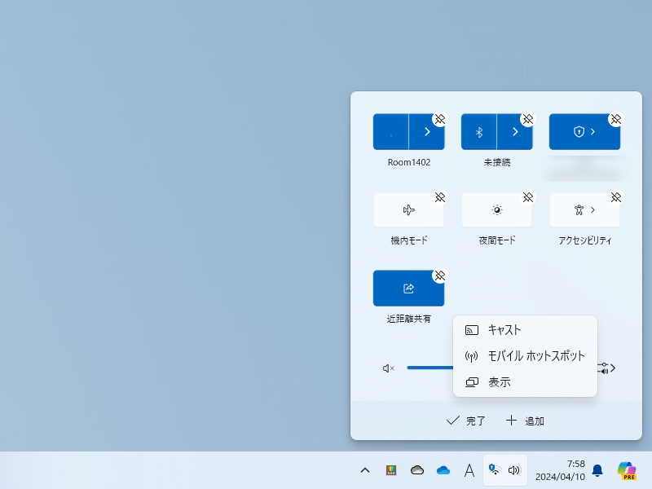Screen dimensions: 652x489
Task: Unpin the Room1402 Wi-Fi quick setting
Action: (x=440, y=118)
